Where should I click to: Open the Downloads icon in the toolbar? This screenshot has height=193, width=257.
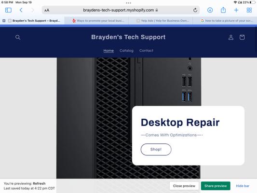tap(210, 10)
